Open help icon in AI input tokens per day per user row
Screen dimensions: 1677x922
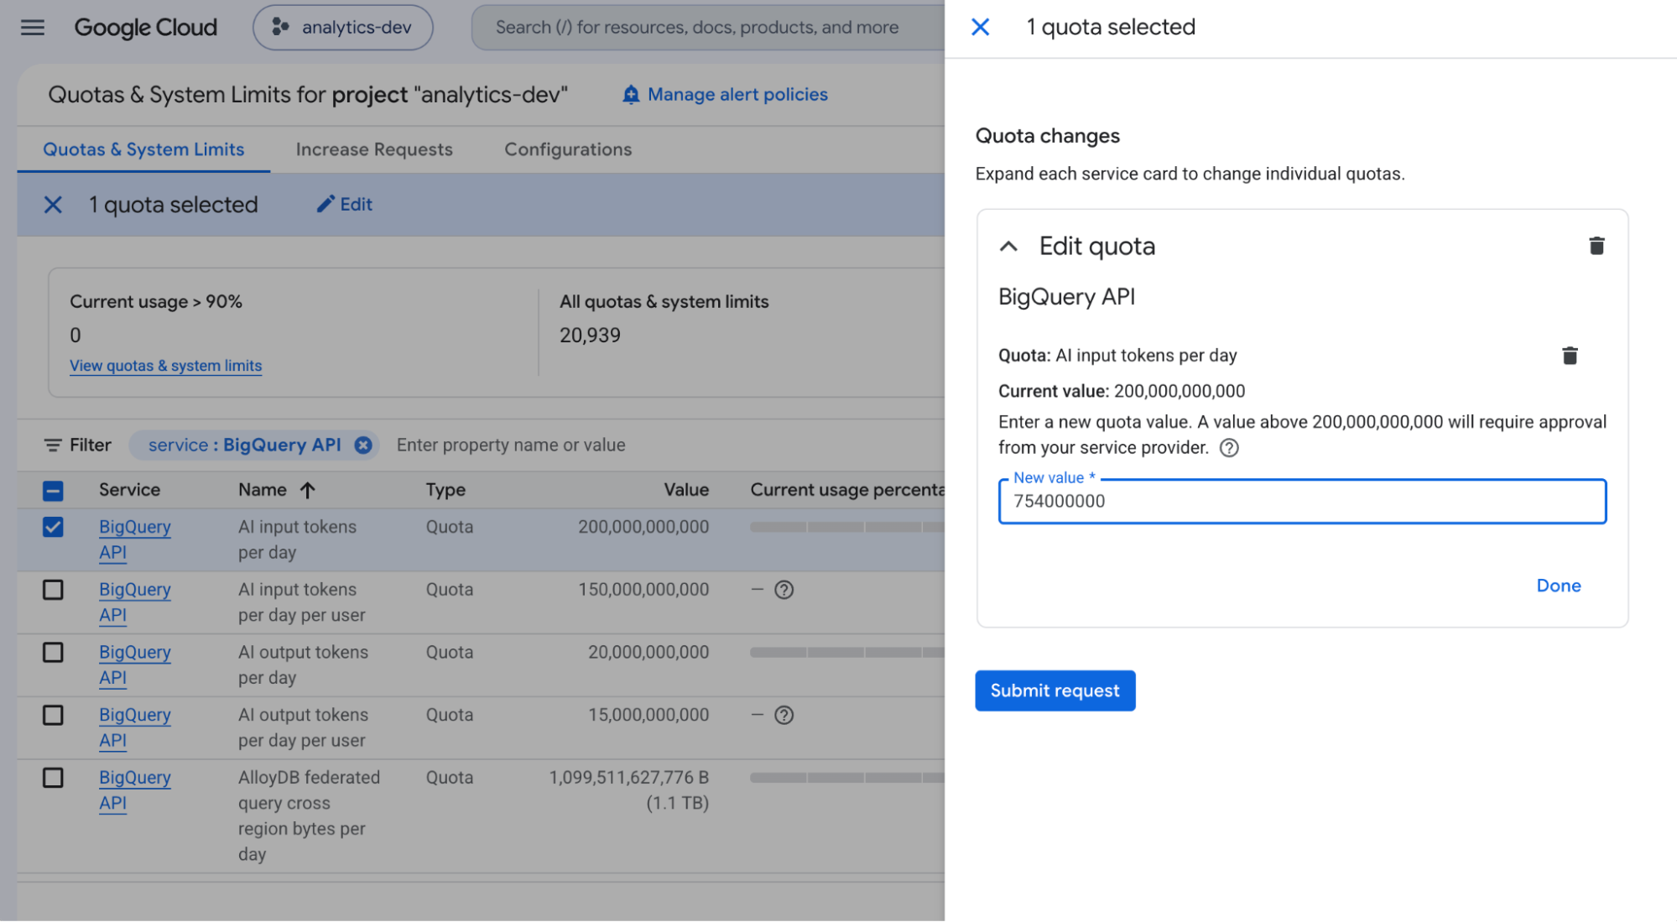coord(784,590)
